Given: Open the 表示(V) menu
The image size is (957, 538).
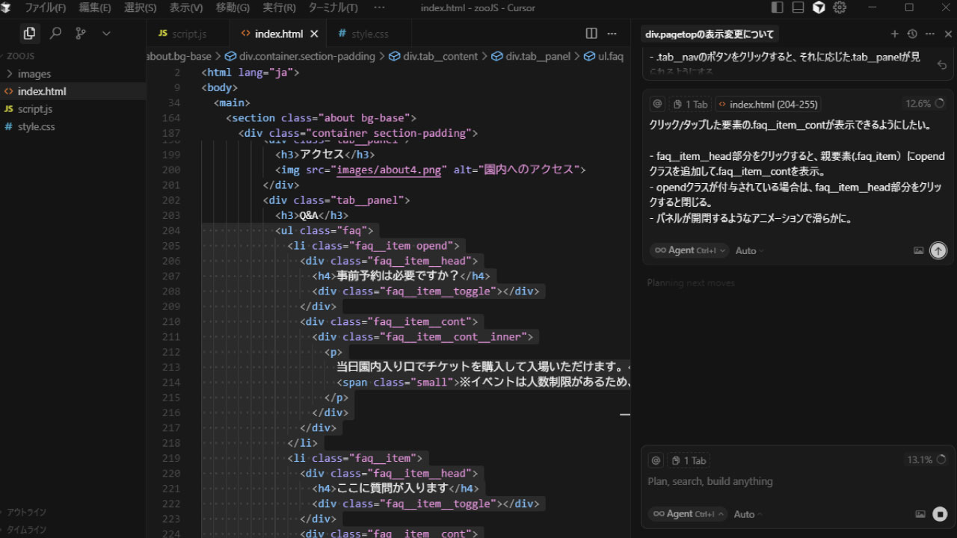Looking at the screenshot, I should [x=186, y=7].
